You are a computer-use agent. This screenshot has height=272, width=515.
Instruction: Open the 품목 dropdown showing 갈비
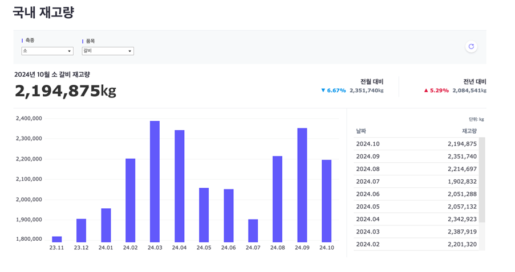point(108,51)
